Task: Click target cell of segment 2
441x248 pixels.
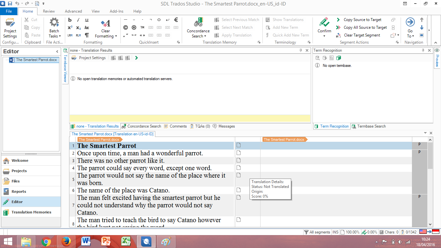Action: click(x=336, y=153)
